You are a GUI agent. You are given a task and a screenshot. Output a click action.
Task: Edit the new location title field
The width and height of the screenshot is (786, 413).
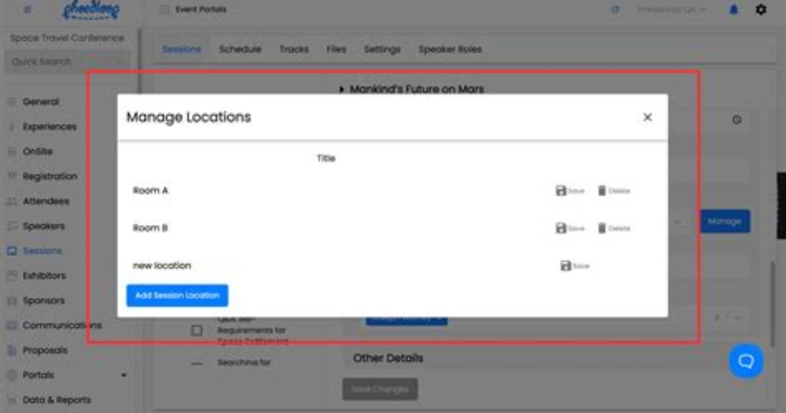(x=326, y=266)
